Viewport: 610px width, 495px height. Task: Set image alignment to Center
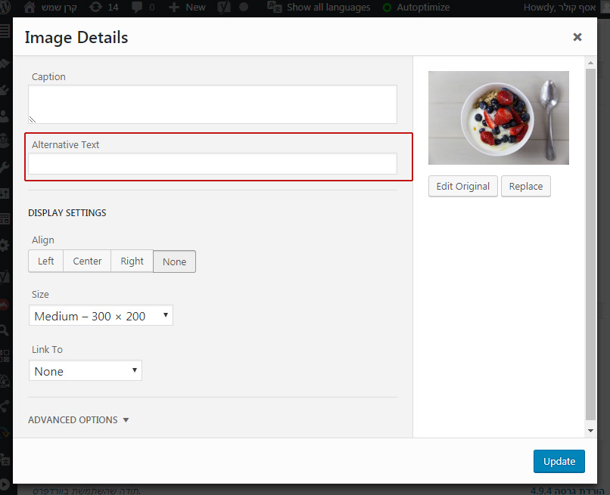87,261
